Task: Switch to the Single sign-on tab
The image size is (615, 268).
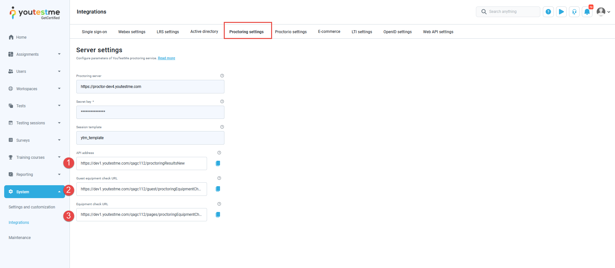Action: tap(94, 32)
